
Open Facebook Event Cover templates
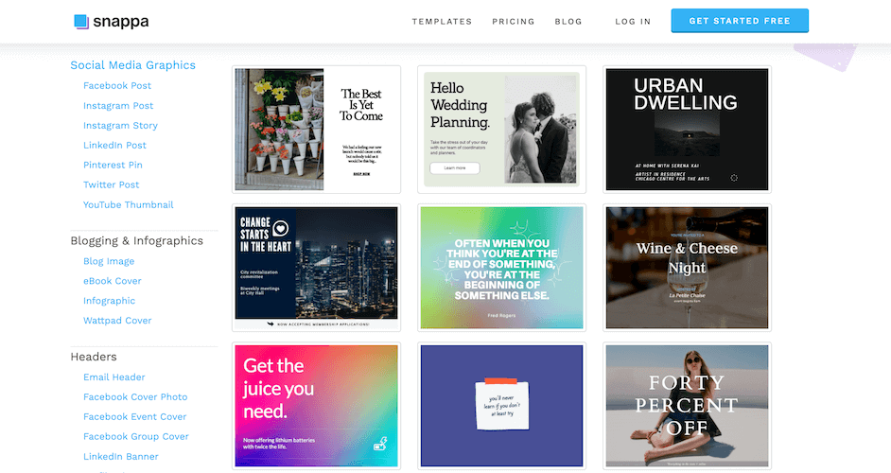tap(134, 417)
